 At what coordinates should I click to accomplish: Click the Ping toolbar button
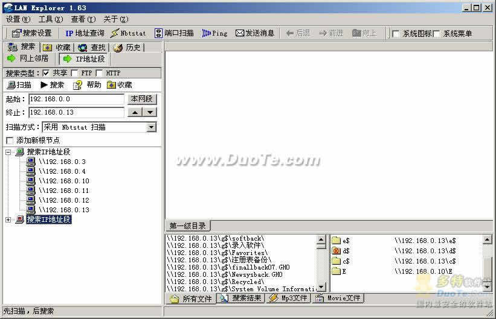point(215,33)
